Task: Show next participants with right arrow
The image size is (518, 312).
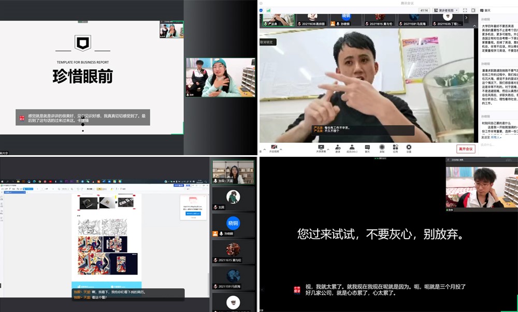Action: (x=466, y=18)
